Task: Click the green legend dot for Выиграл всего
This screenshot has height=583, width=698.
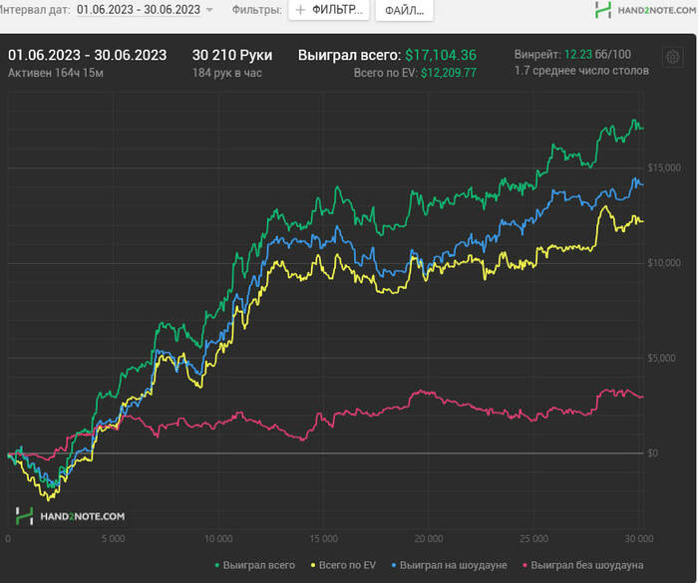Action: pos(217,565)
